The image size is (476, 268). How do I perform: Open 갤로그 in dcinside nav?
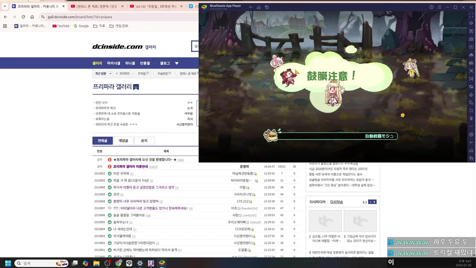(165, 63)
